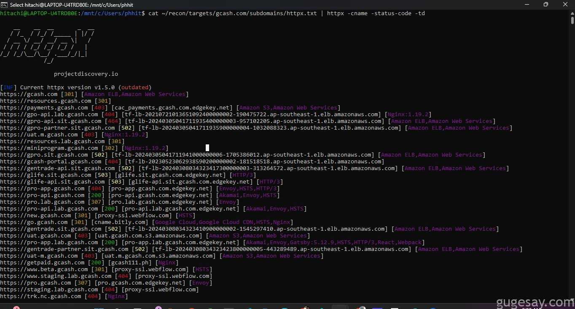
Task: Click the 'https://gcash.com' URL line
Action: [x=29, y=94]
